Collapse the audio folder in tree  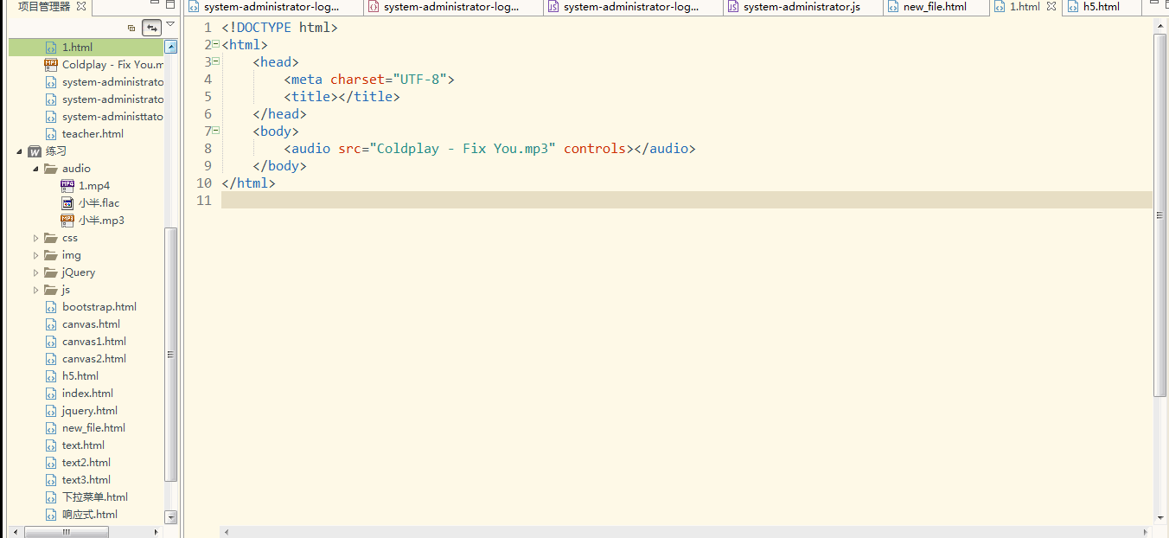coord(36,169)
